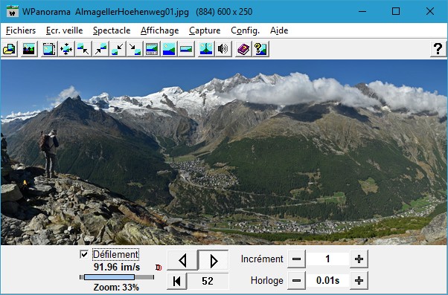Click the large question mark button

438,49
